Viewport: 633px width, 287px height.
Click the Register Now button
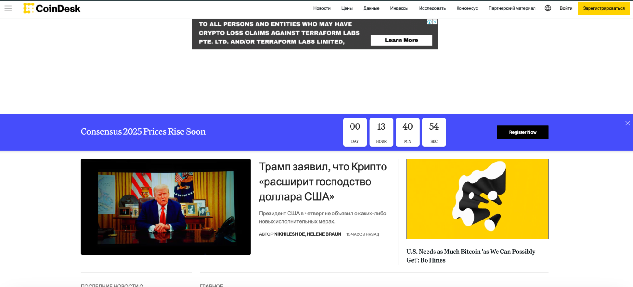click(522, 132)
